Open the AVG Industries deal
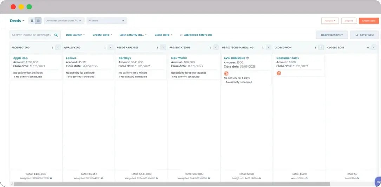The image size is (381, 187). pyautogui.click(x=235, y=58)
